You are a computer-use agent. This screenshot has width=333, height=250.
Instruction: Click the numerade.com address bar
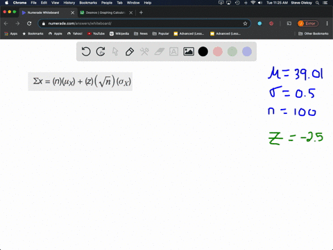144,24
